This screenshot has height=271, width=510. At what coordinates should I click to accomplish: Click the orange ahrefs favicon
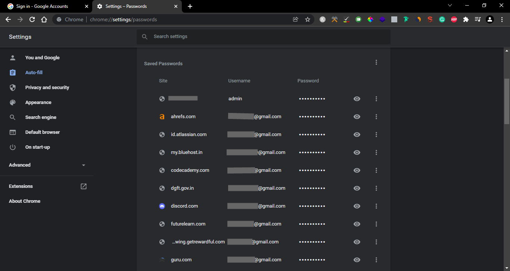pyautogui.click(x=162, y=117)
